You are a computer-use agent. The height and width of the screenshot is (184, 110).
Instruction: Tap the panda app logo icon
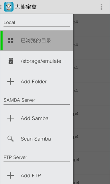point(9,7)
